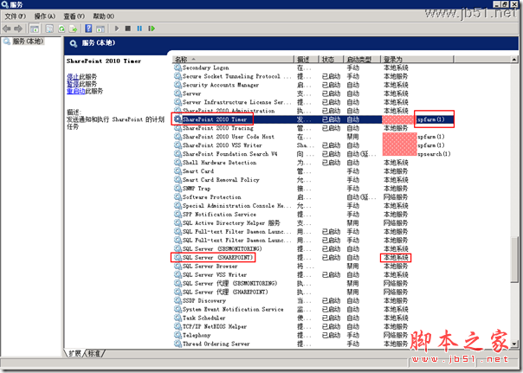
Task: Click the scrollbar down arrow of services list
Action: pos(514,344)
